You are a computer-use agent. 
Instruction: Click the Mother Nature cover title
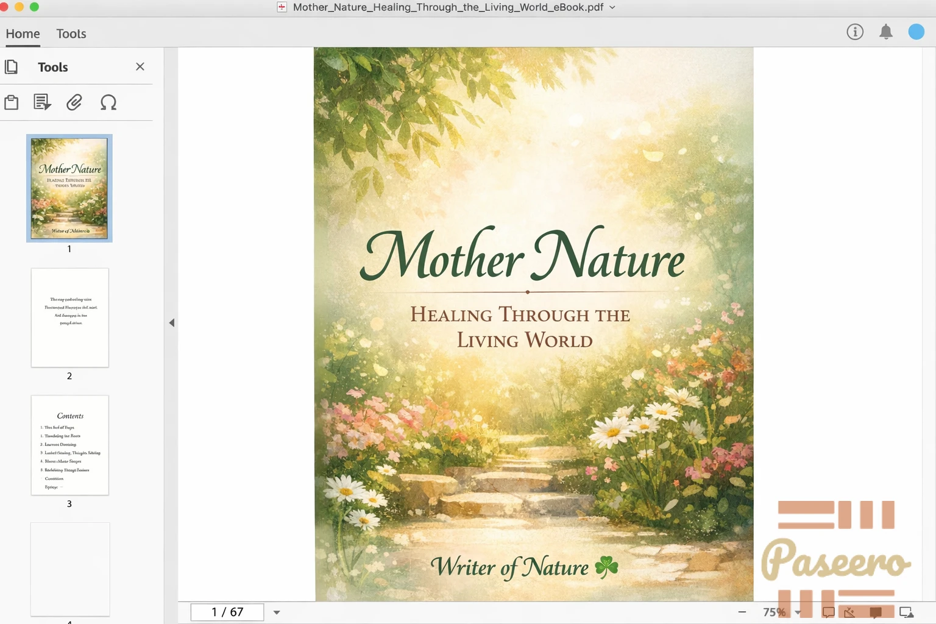point(522,255)
